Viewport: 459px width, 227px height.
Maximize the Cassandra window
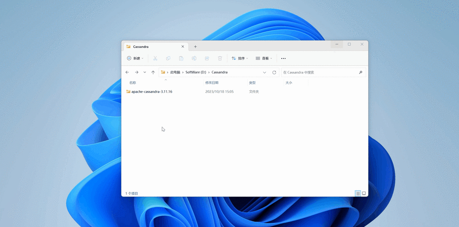click(x=349, y=44)
